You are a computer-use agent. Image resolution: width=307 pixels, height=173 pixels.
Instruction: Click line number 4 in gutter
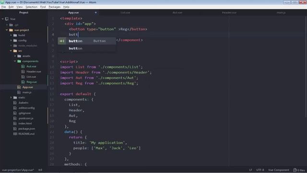tap(53, 35)
